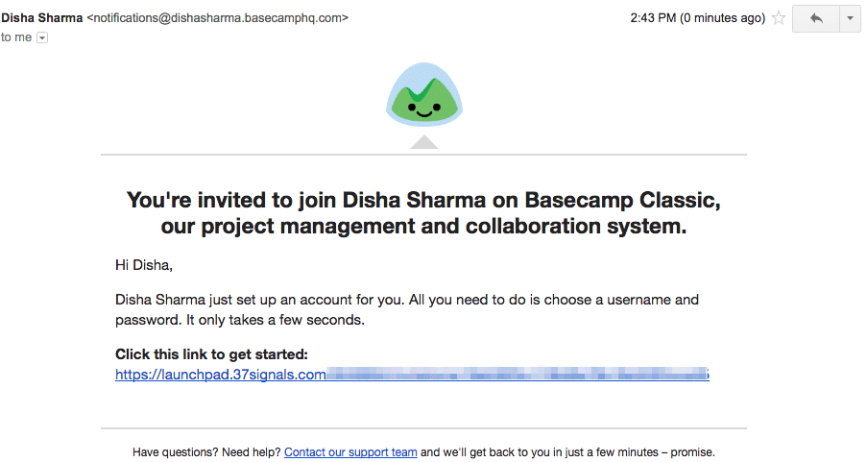Click the sender name Disha Sharma
This screenshot has width=867, height=462.
42,17
